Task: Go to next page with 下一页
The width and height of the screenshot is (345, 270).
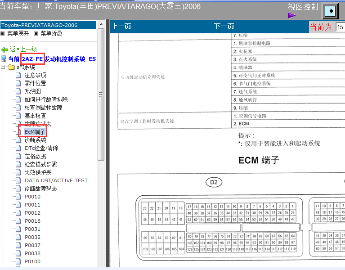Action: [224, 27]
